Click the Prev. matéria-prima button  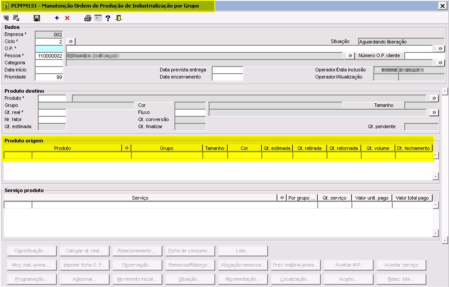[295, 265]
